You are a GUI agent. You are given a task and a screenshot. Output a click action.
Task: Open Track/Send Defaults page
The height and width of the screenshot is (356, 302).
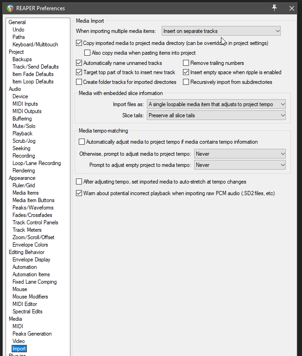tap(35, 67)
